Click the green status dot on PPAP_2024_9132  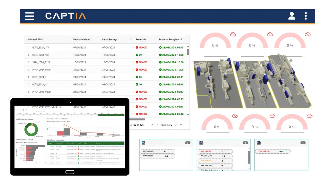pos(282,151)
